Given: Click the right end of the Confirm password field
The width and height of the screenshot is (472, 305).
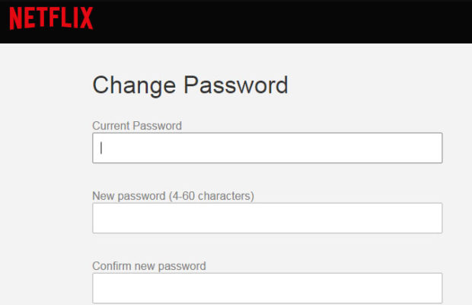Looking at the screenshot, I should (x=430, y=288).
